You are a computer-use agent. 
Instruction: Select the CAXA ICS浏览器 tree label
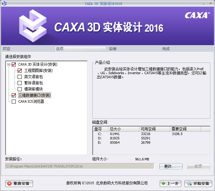(x=31, y=101)
